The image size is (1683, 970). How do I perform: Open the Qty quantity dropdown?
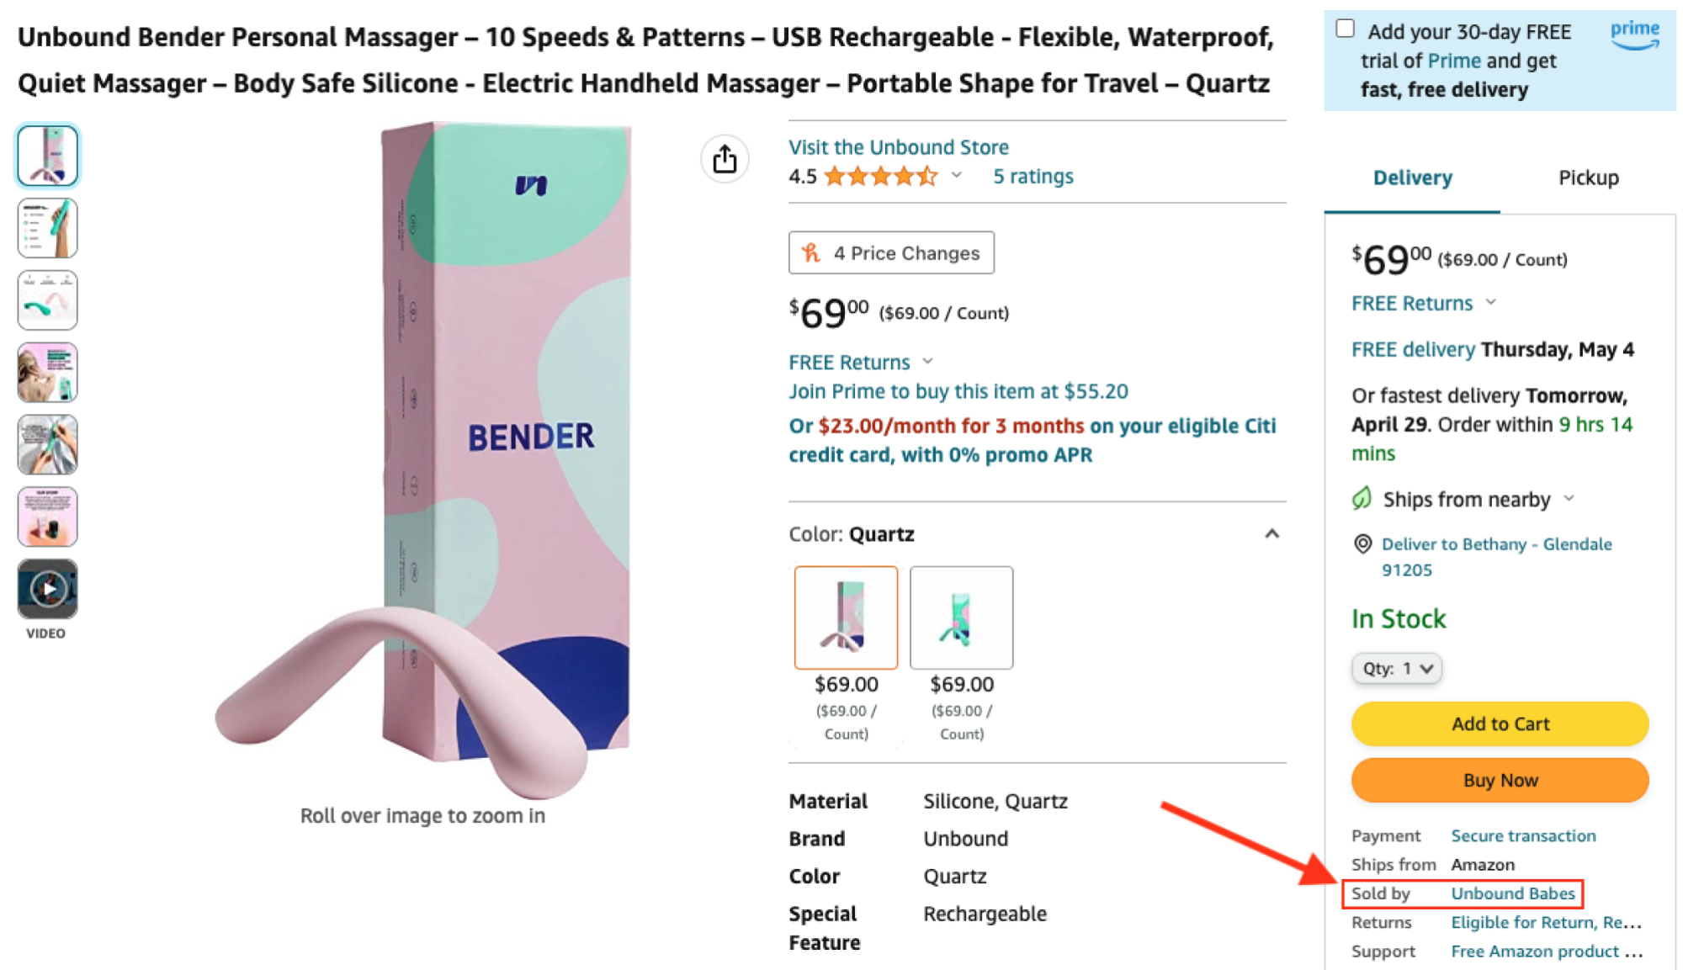tap(1397, 669)
